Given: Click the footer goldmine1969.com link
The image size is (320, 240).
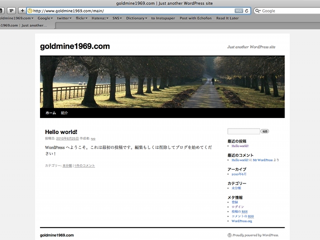Looking at the screenshot, I should pyautogui.click(x=56, y=235).
